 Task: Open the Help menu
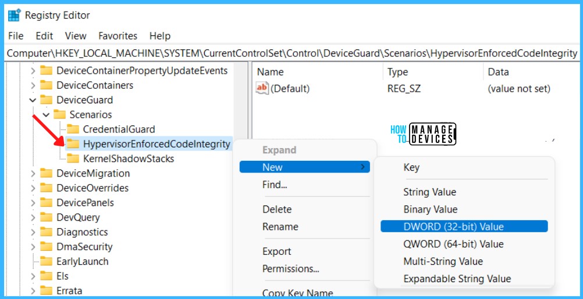click(160, 36)
